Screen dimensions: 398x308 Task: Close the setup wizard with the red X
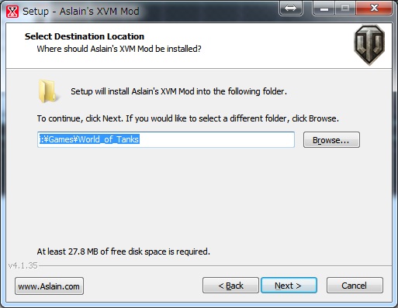(x=374, y=9)
